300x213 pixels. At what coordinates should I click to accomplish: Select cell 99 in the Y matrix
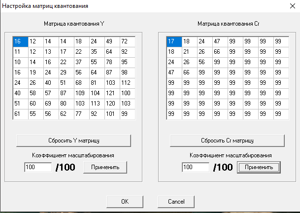coord(128,114)
